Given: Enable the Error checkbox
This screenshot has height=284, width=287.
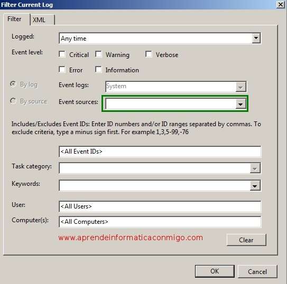Looking at the screenshot, I should (x=62, y=70).
